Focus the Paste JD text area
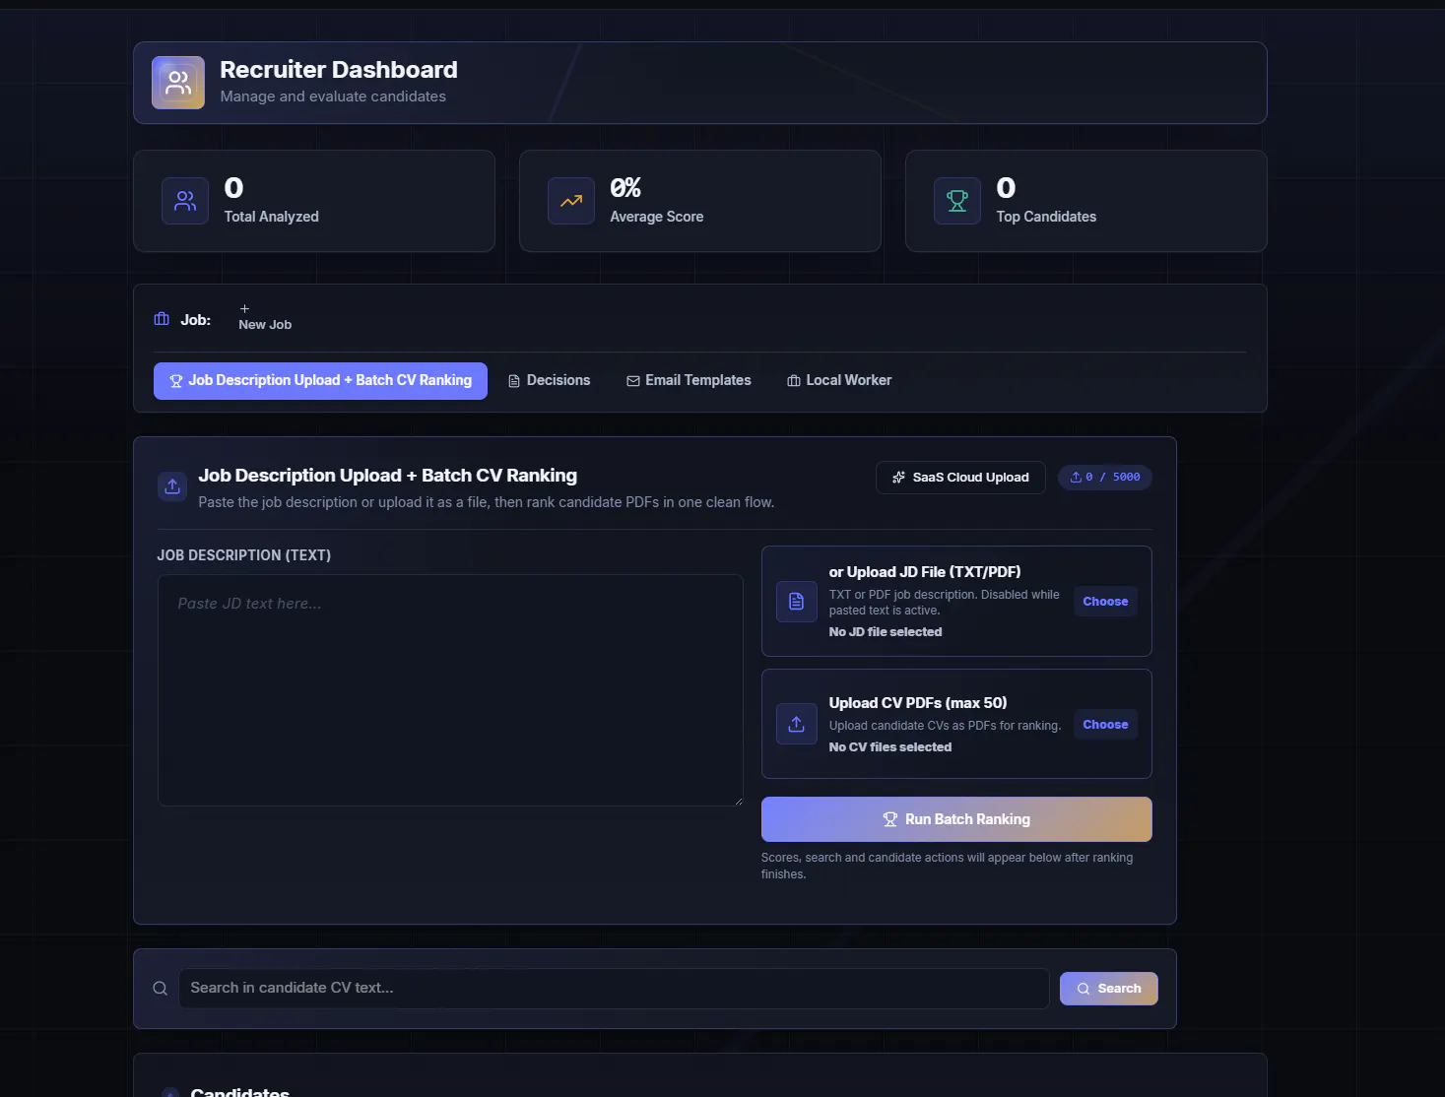The height and width of the screenshot is (1097, 1445). point(450,690)
